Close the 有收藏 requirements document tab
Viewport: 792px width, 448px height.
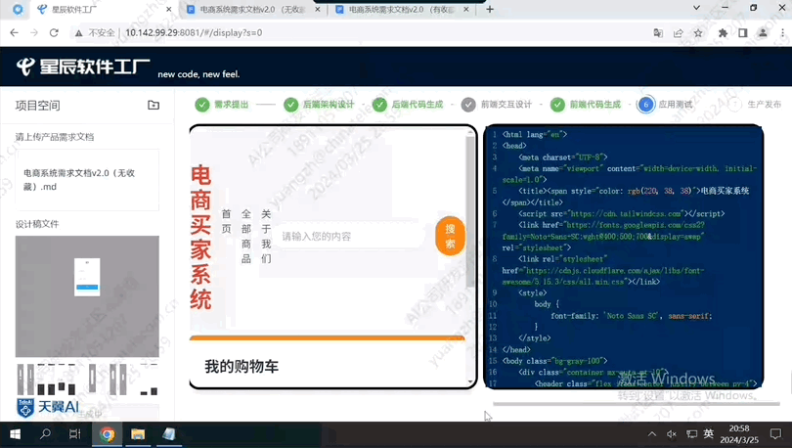465,10
